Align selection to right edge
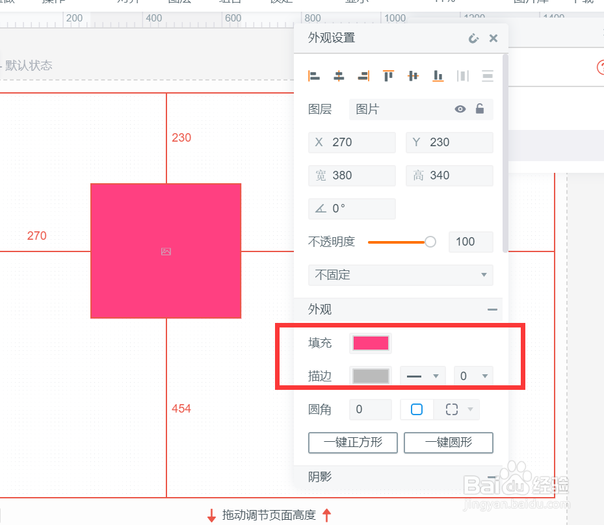Screen dimensions: 604x525 pyautogui.click(x=363, y=76)
